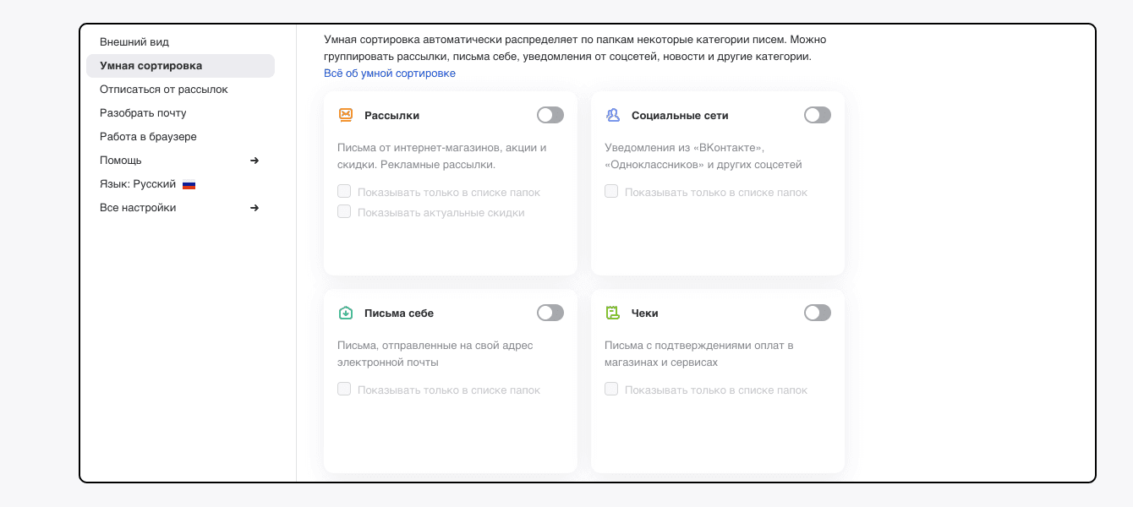1133x507 pixels.
Task: Open Все настройки via its arrow
Action: [255, 208]
